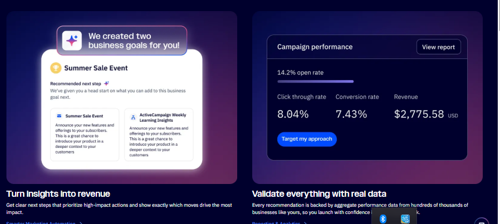Click the 8.04% click through rate value
The height and width of the screenshot is (224, 500).
point(293,115)
